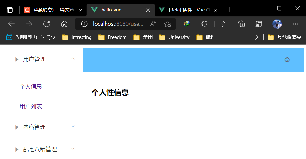Open a new browser tab
The width and height of the screenshot is (306, 159).
(x=229, y=10)
